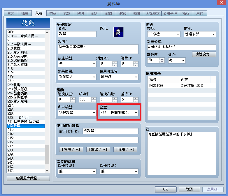The width and height of the screenshot is (228, 196).
Task: Confirm with the OK button
Action: 166,189
